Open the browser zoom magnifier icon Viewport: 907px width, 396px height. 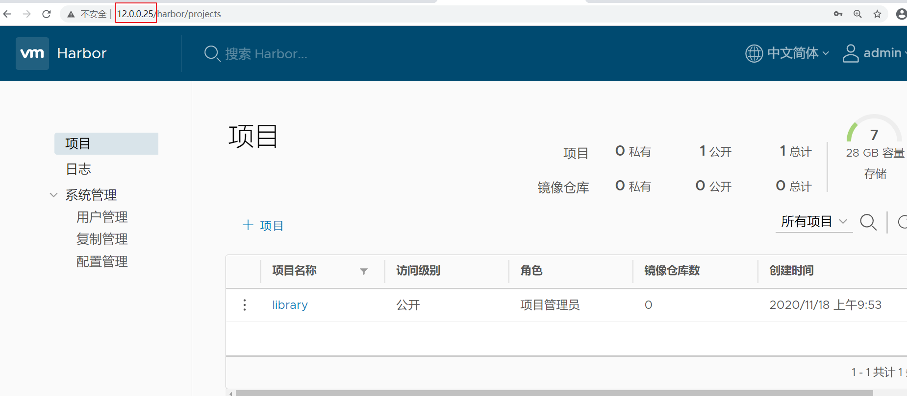pos(857,14)
